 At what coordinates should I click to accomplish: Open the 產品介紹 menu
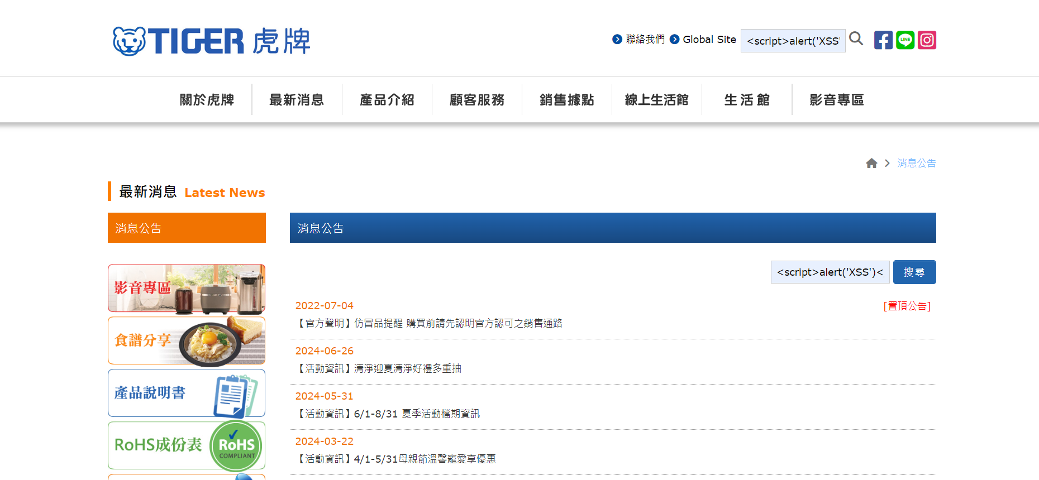[387, 99]
